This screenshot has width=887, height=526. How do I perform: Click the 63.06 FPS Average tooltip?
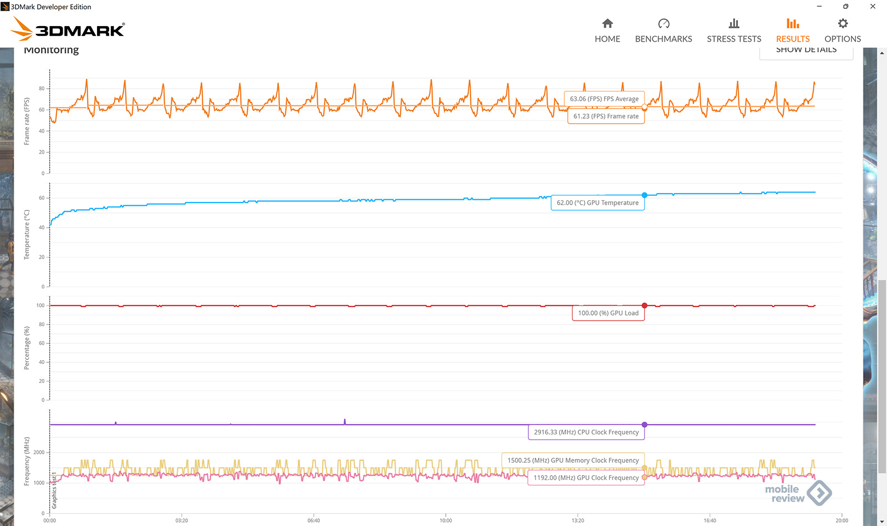tap(604, 99)
